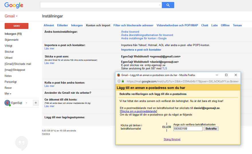
Task: Open the Utkast folder
Action: pos(8,58)
